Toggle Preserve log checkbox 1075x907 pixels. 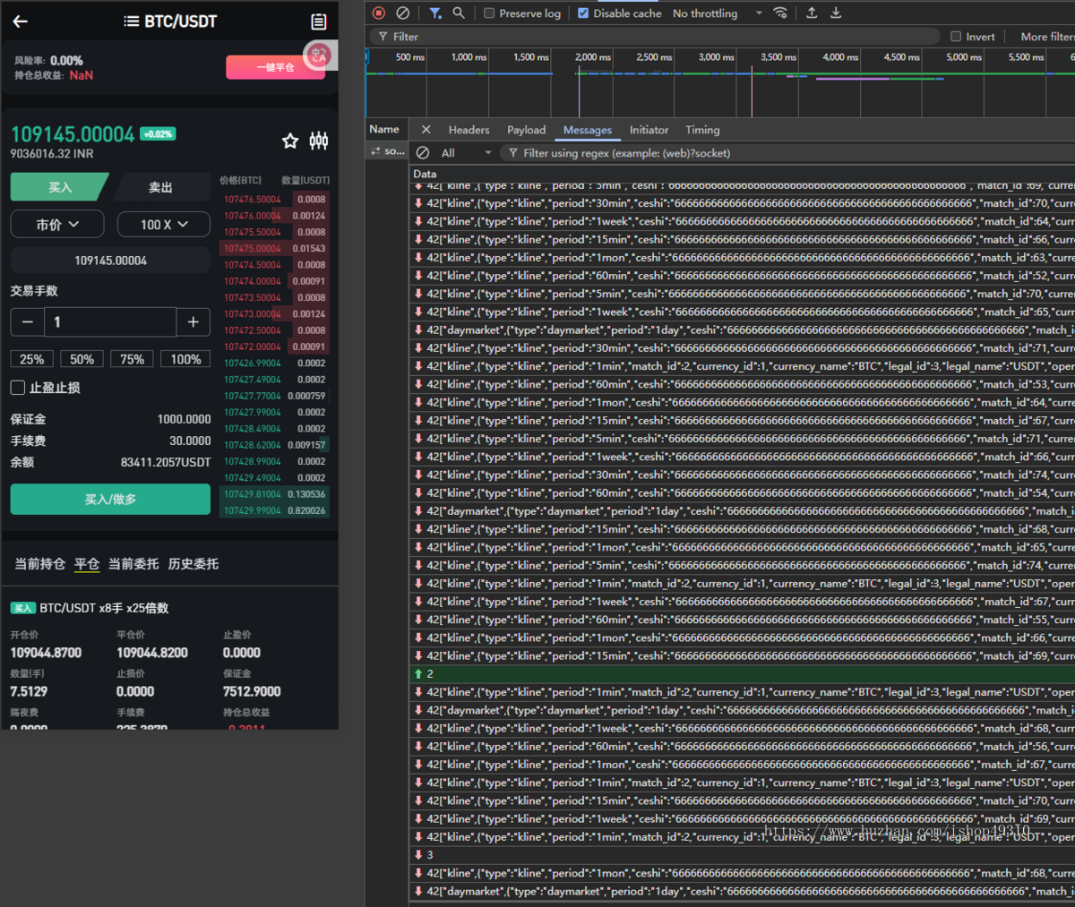point(489,13)
